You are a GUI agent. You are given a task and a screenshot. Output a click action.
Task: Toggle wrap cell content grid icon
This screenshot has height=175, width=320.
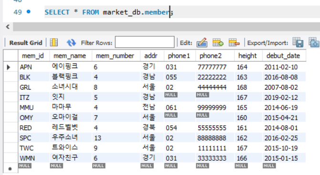(54, 42)
